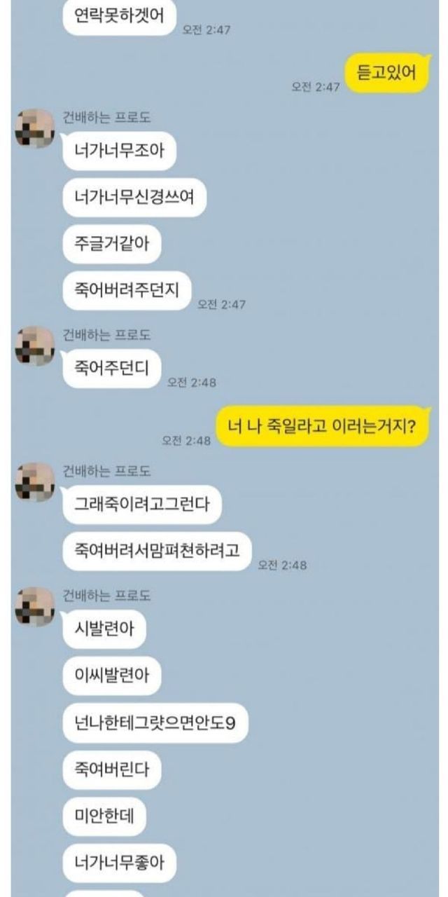Select the '죽어버려주던지' message bubble
Image resolution: width=448 pixels, height=897 pixels.
coord(127,290)
